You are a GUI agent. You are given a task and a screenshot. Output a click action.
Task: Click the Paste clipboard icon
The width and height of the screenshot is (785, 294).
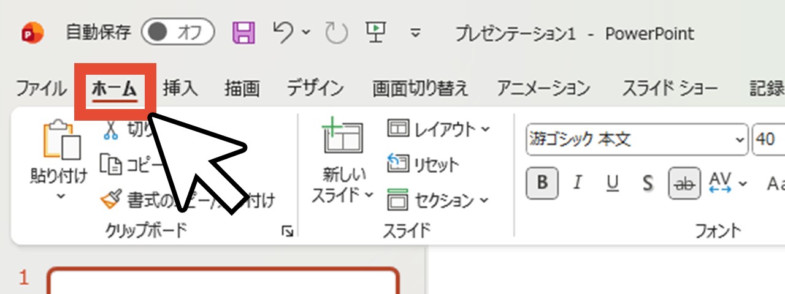61,140
